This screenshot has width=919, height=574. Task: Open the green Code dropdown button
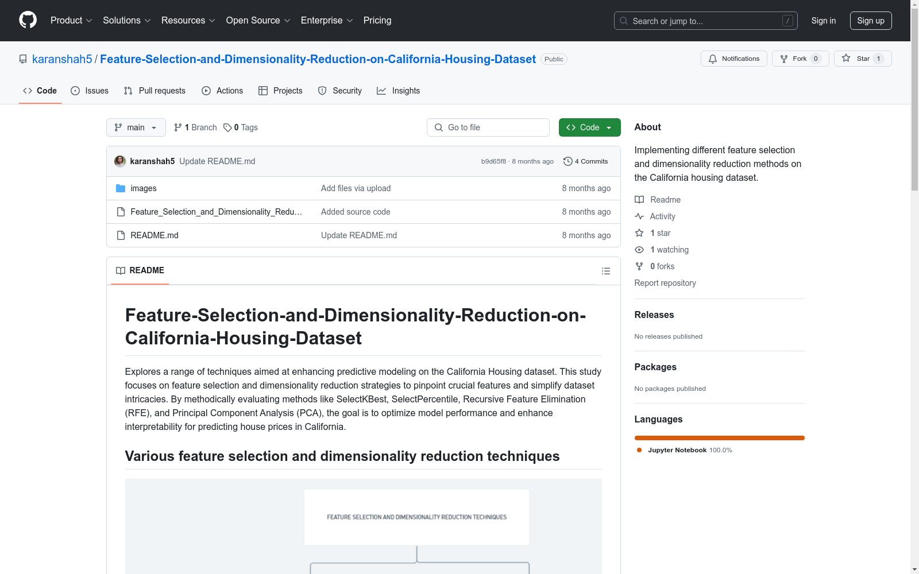pos(589,127)
